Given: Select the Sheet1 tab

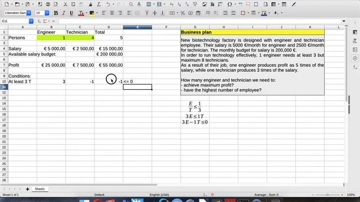Looking at the screenshot, I should coord(40,189).
